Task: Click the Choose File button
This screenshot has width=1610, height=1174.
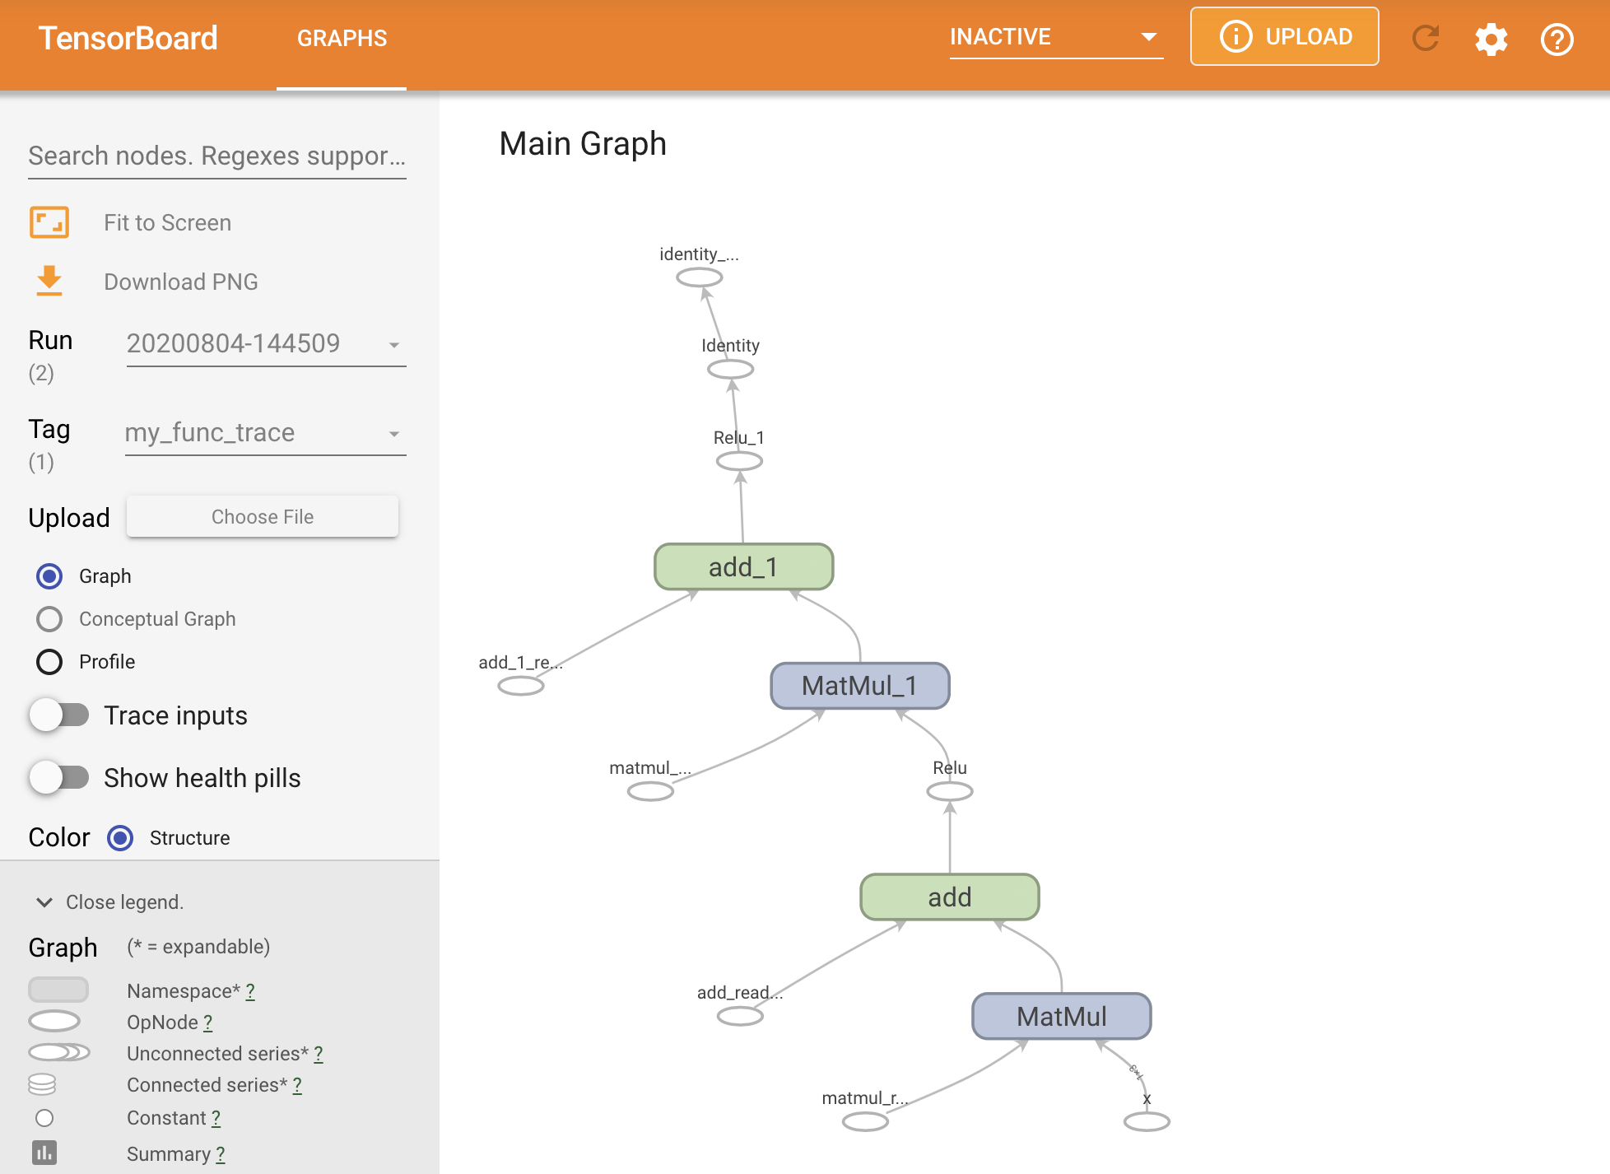Action: (x=263, y=516)
